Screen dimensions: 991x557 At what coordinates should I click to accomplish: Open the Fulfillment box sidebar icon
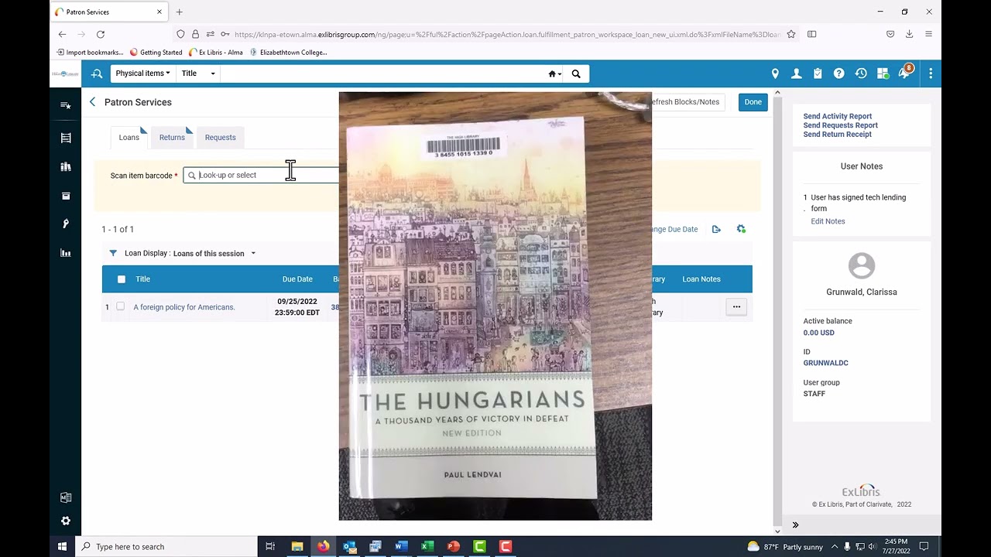click(x=66, y=196)
